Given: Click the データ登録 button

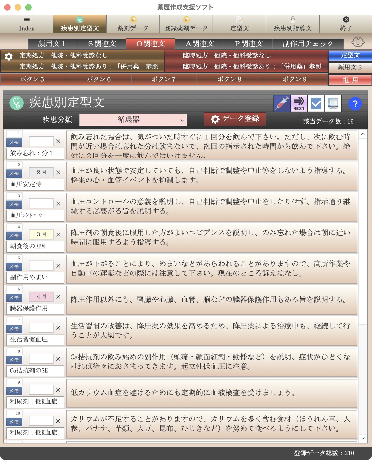Looking at the screenshot, I should pos(235,119).
